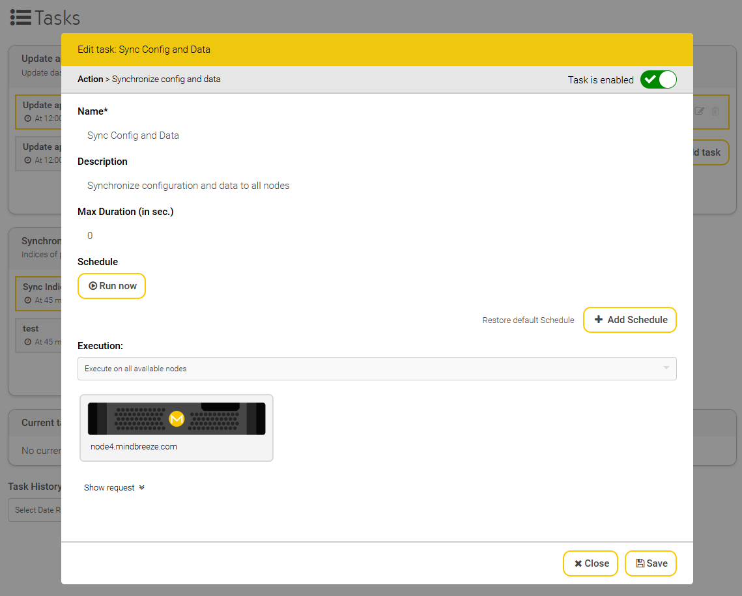Click the edit pencil icon behind the dialog

point(700,111)
